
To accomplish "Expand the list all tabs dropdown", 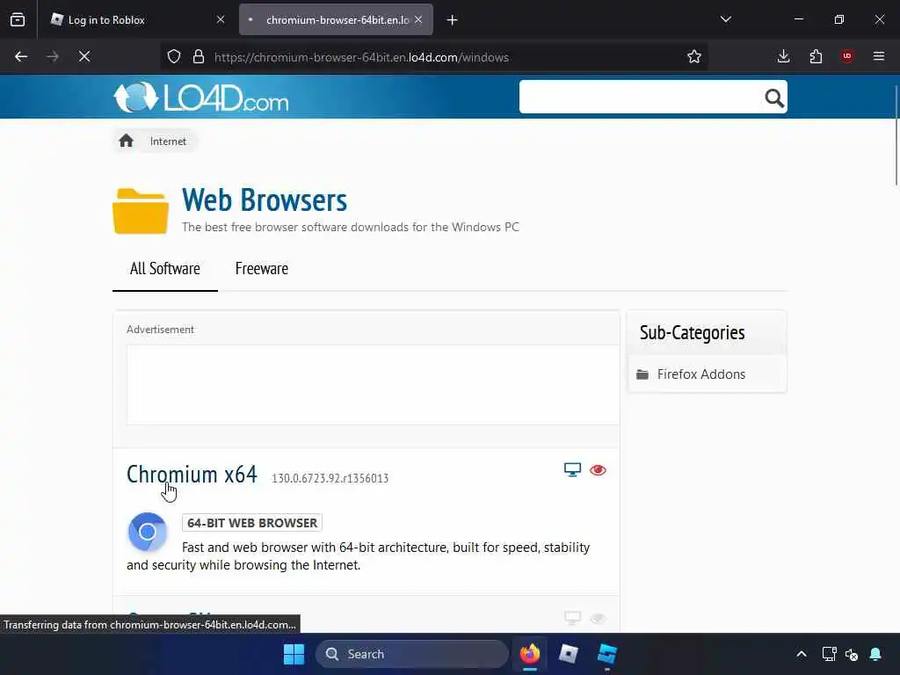I will point(725,19).
